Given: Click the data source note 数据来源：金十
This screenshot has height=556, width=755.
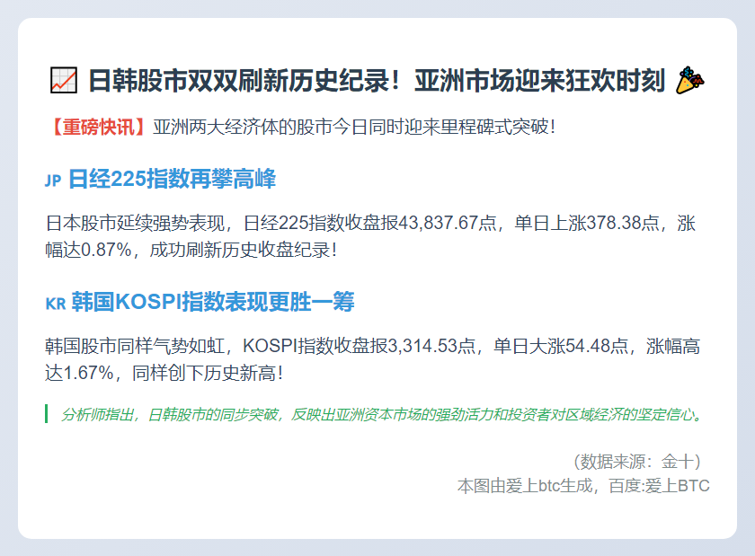Looking at the screenshot, I should [x=636, y=462].
